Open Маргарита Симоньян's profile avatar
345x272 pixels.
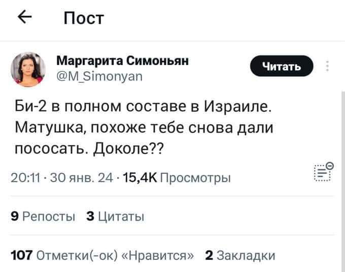tap(28, 70)
